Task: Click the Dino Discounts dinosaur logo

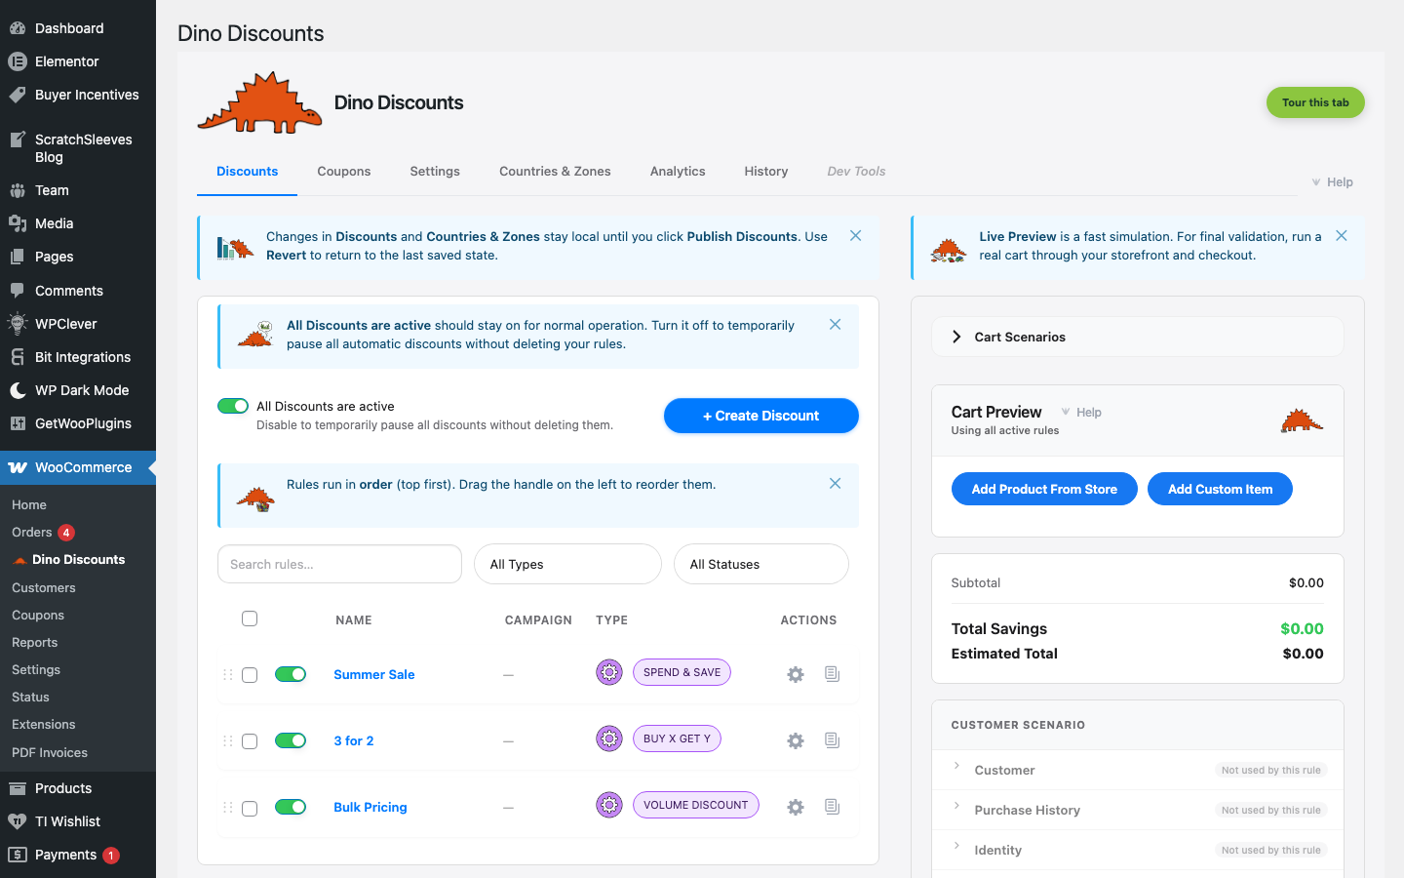Action: pos(259,102)
